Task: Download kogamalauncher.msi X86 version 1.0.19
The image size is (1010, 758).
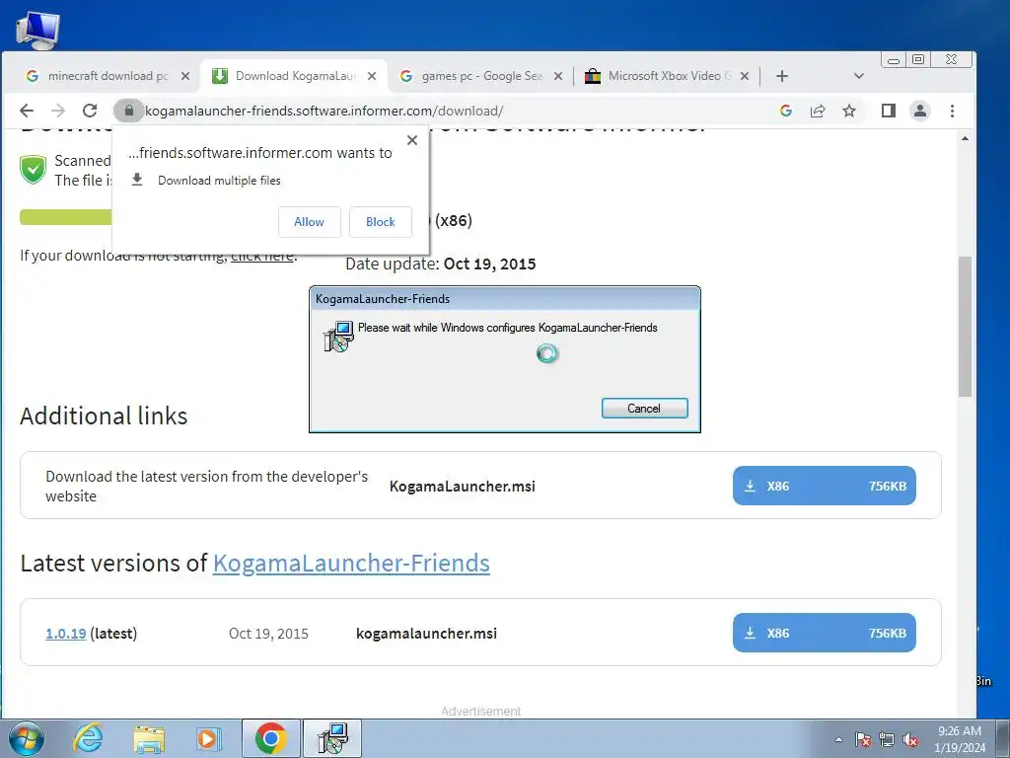Action: click(825, 633)
